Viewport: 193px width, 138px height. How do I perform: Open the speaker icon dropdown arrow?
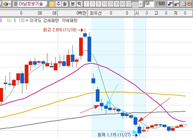click(10, 4)
